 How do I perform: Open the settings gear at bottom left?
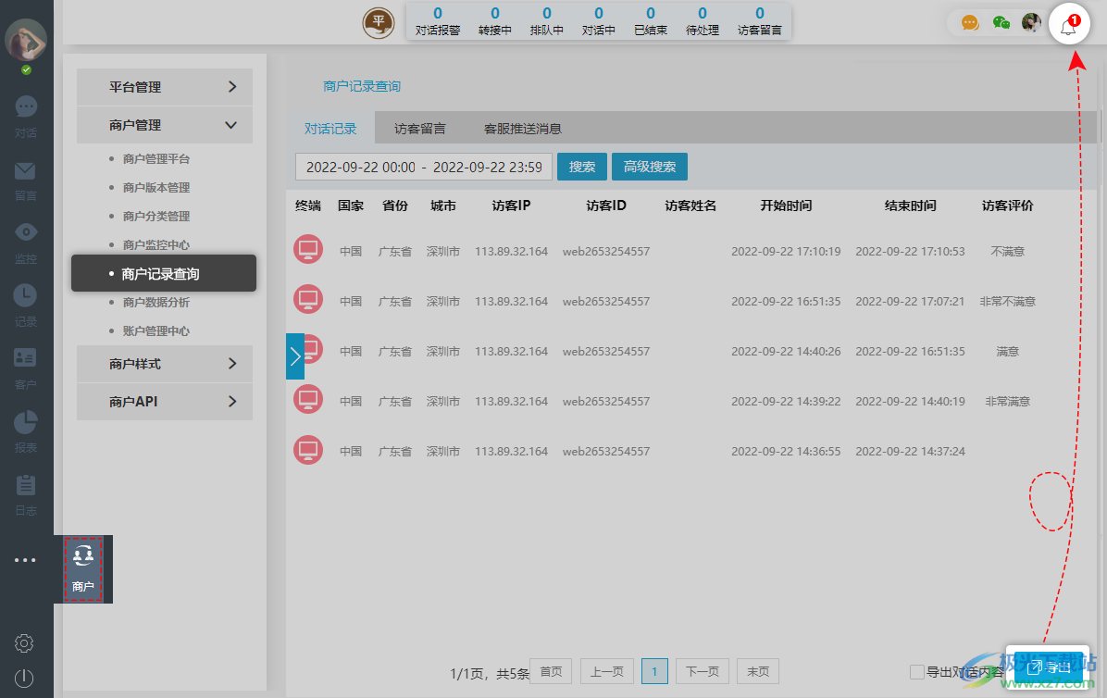(25, 642)
